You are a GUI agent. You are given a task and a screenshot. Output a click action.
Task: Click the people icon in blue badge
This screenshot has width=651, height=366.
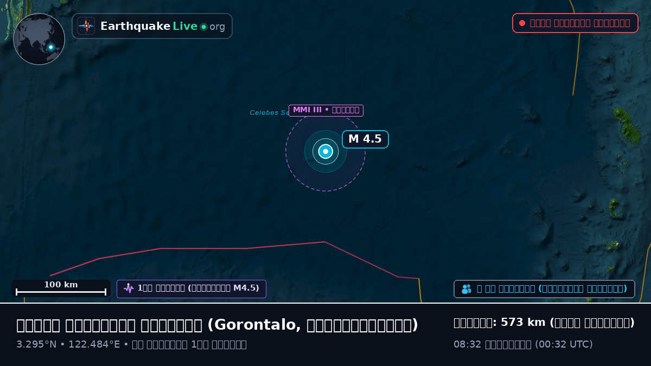click(467, 289)
